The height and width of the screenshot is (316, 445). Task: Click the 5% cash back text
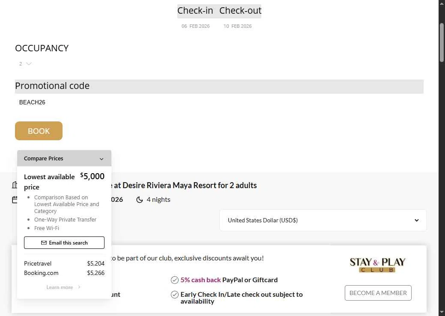(x=200, y=280)
